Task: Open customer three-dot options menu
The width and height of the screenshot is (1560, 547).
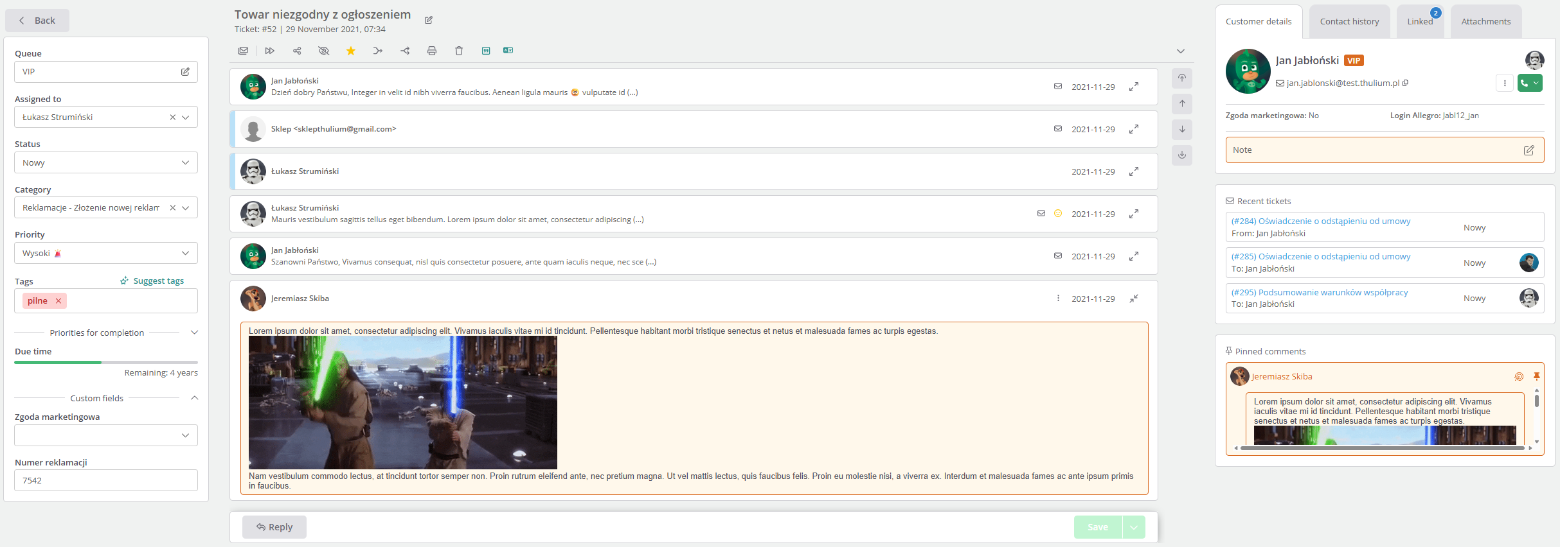Action: (1505, 83)
